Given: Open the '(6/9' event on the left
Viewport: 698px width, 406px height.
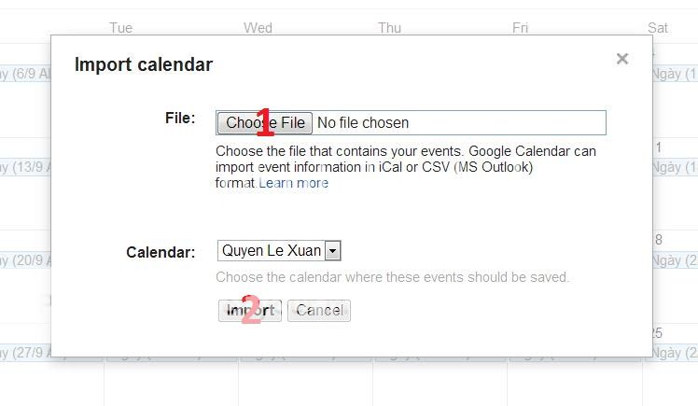Looking at the screenshot, I should click(25, 73).
